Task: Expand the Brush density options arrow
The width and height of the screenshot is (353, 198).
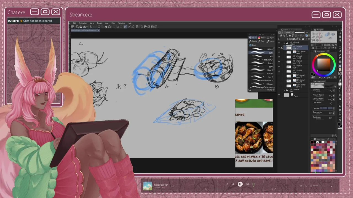Action: tap(333, 113)
